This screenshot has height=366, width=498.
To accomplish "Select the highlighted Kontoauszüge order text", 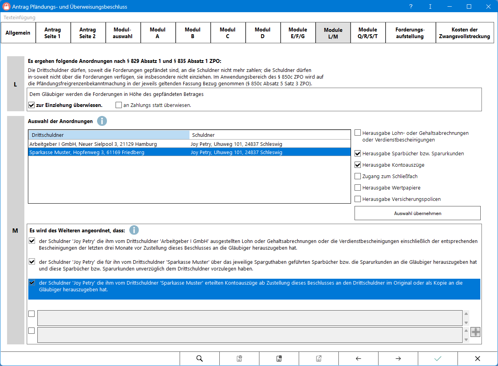I will pos(251,286).
